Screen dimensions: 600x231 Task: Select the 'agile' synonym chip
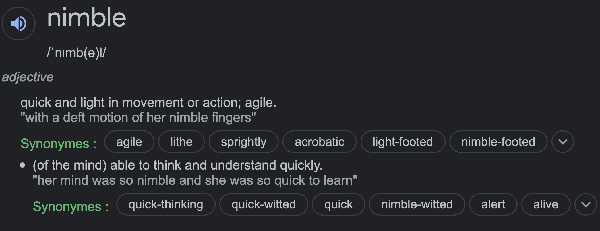[129, 142]
